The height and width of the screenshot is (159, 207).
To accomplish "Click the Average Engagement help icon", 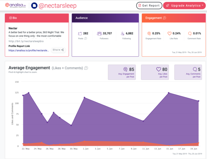I will 86,68.
